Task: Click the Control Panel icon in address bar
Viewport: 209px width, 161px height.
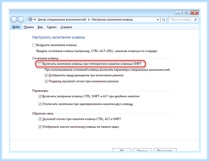Action: [31, 20]
